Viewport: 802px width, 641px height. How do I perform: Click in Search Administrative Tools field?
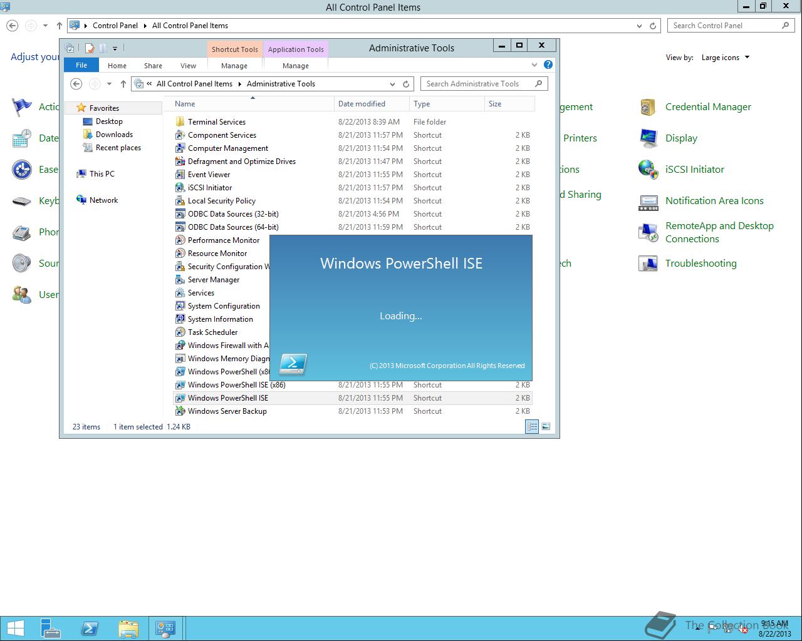point(484,84)
